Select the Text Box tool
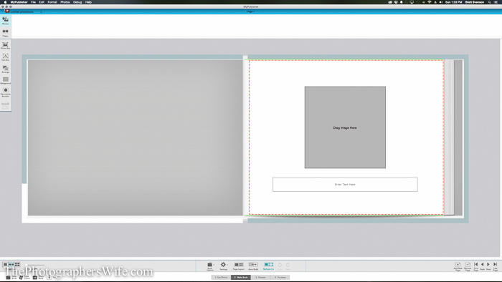This screenshot has height=282, width=502. [6, 57]
